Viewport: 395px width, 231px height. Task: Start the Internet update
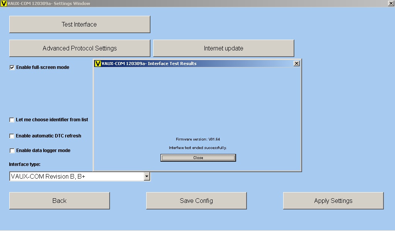pyautogui.click(x=223, y=48)
